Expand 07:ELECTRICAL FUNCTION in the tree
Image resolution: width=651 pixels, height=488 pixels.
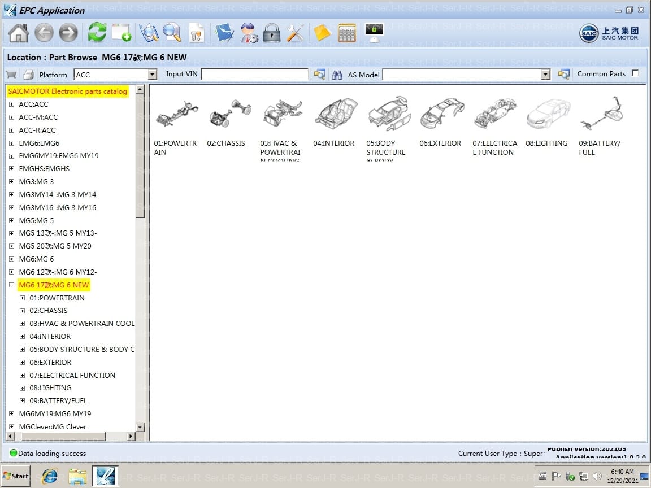23,376
